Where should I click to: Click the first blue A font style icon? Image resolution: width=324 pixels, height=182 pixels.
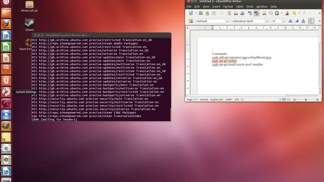[x=291, y=21]
